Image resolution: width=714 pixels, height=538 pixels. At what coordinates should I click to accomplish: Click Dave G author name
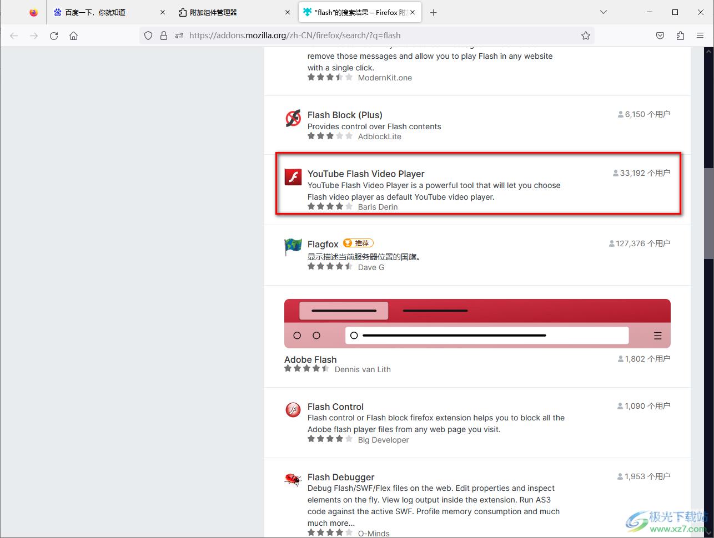click(x=371, y=267)
